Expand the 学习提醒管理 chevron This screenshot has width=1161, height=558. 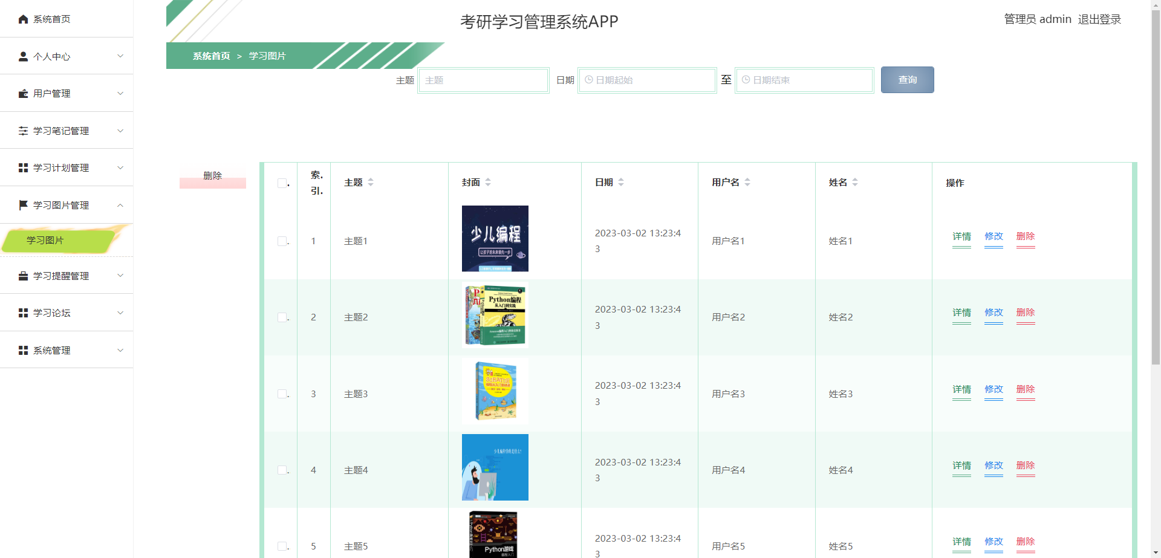click(x=120, y=275)
